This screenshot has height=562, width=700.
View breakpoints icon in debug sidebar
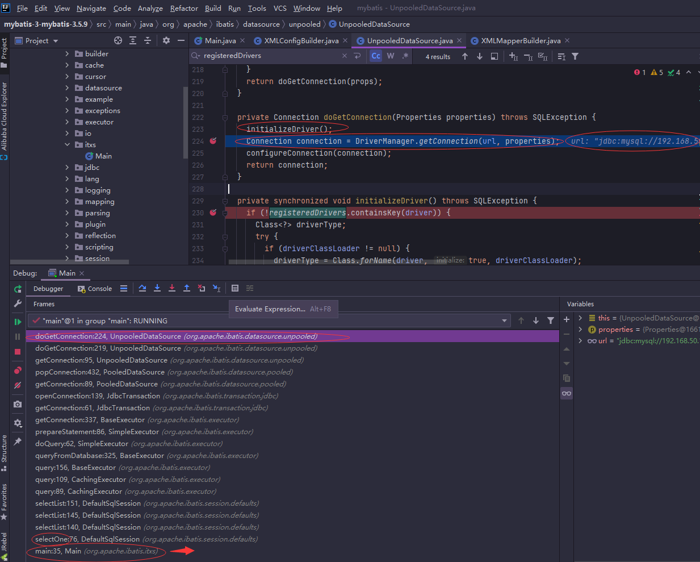(18, 370)
